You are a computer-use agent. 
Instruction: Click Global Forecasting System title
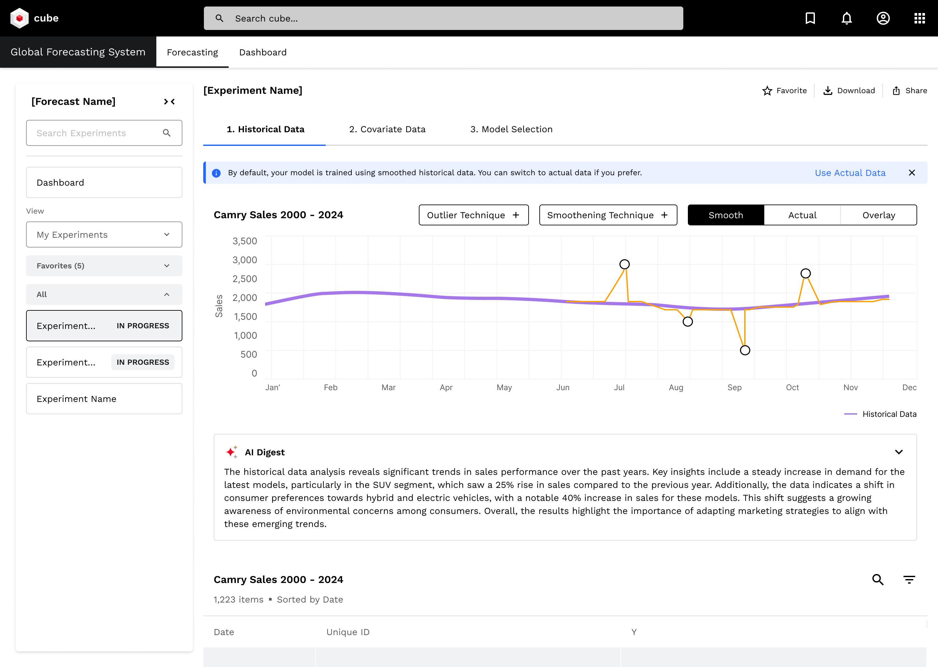point(78,52)
